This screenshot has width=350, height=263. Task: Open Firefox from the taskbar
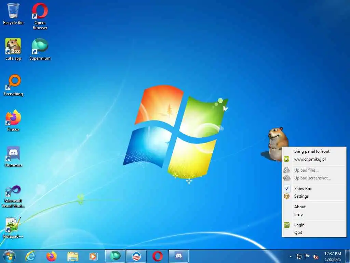[52, 256]
